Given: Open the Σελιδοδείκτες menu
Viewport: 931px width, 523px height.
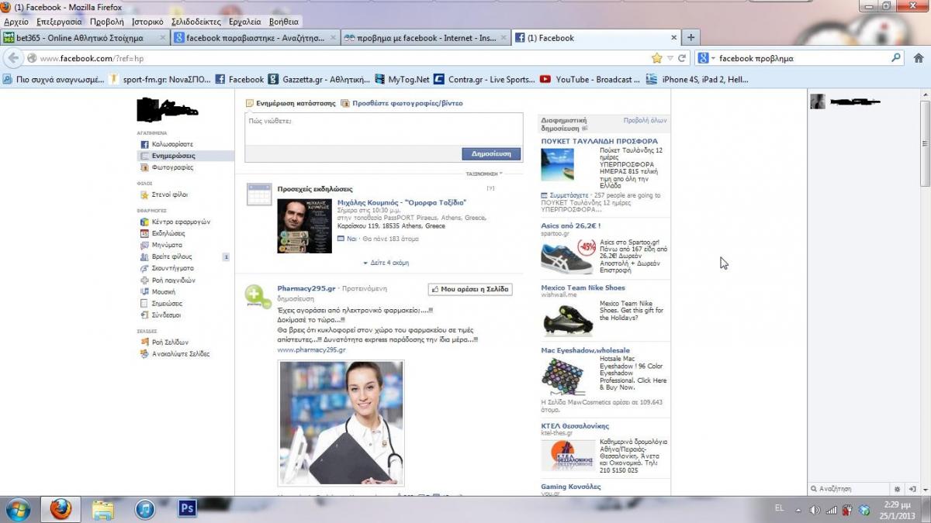Looking at the screenshot, I should [196, 22].
